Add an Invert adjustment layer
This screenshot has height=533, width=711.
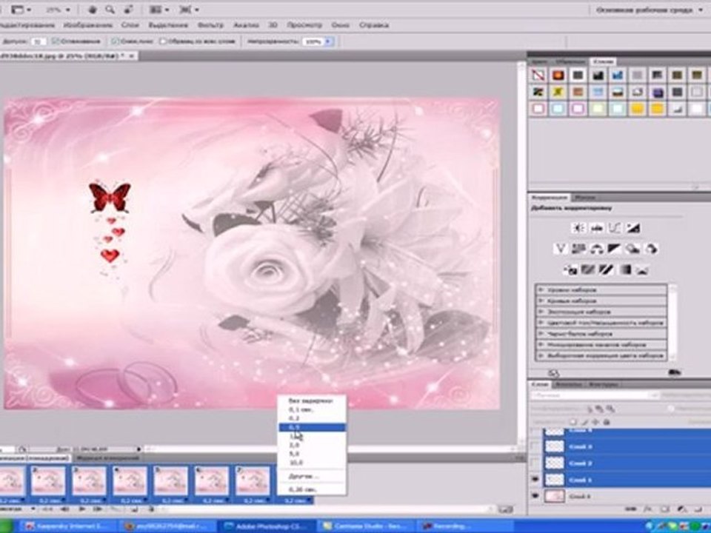click(x=570, y=270)
